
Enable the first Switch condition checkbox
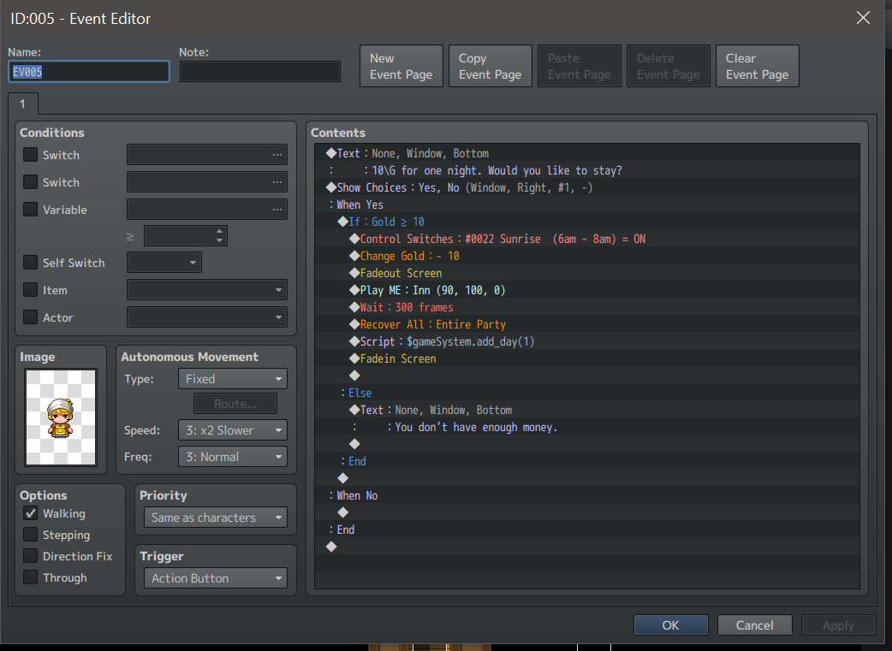point(30,155)
